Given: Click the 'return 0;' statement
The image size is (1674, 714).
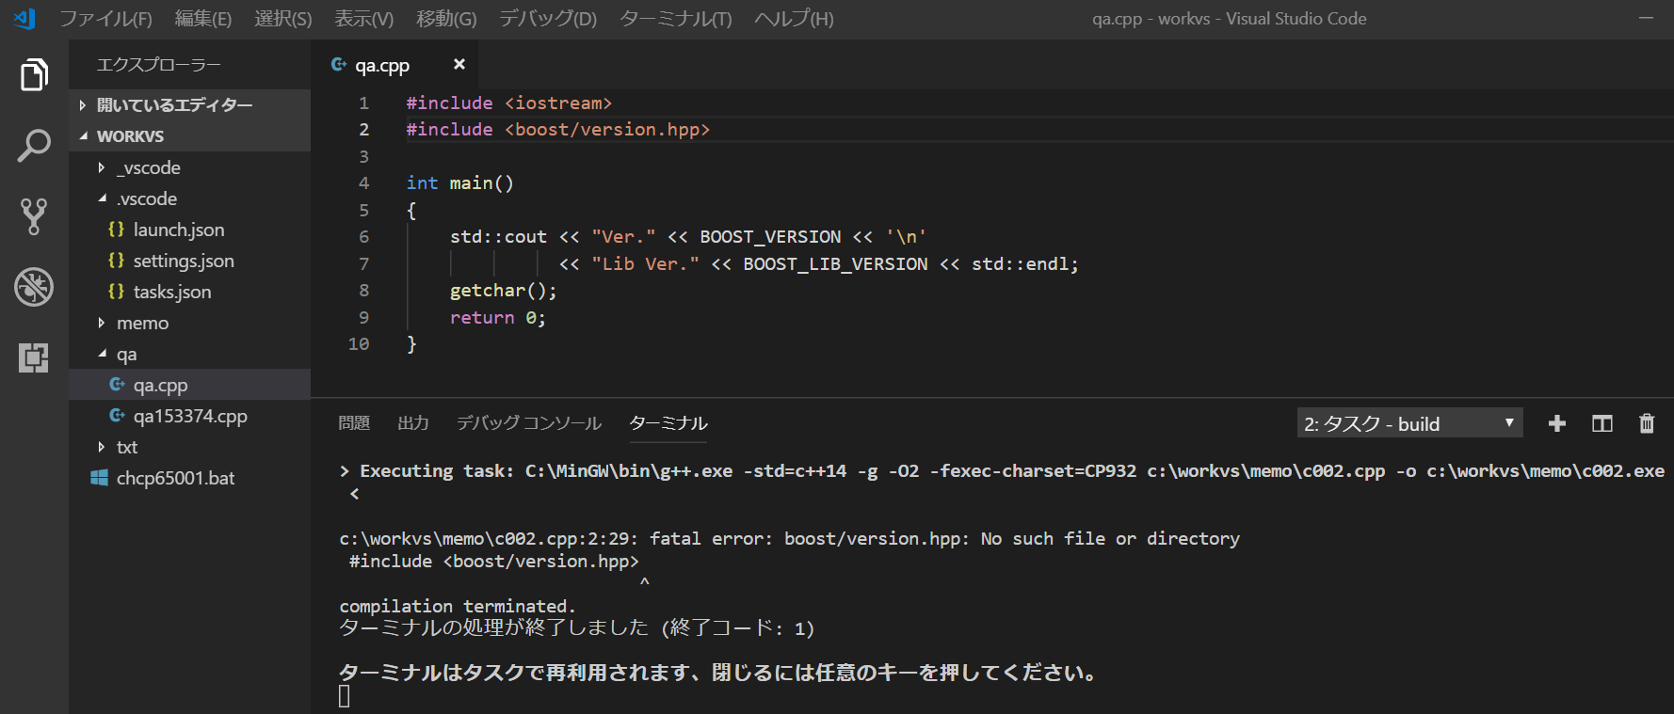Looking at the screenshot, I should tap(498, 318).
